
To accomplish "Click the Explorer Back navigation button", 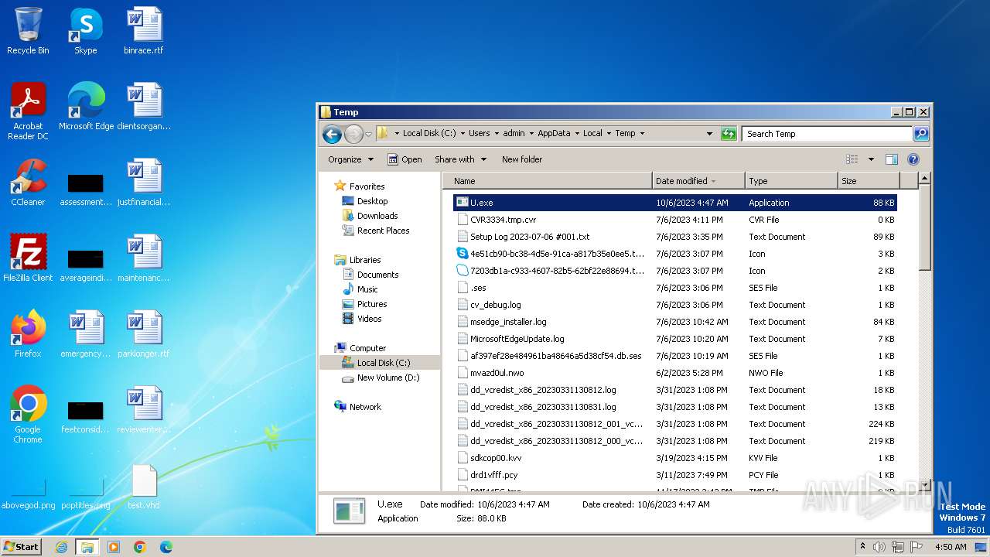I will (333, 134).
